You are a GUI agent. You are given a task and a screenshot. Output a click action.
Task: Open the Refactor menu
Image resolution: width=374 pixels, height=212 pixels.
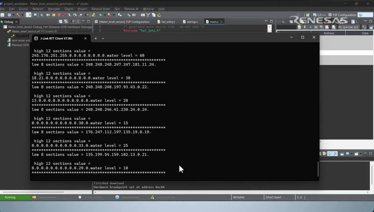[x=38, y=9]
